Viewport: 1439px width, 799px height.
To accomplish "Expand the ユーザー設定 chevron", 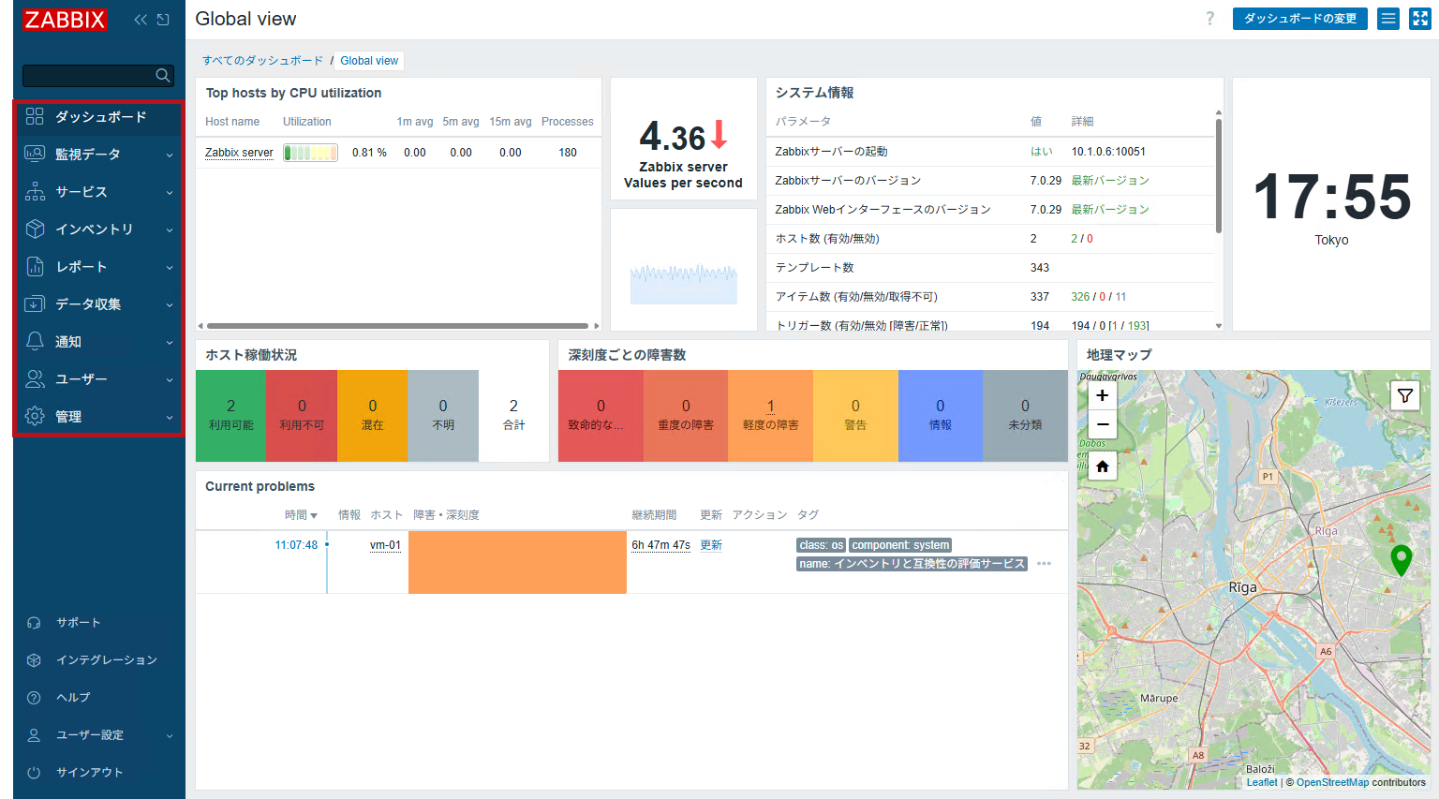I will 170,736.
